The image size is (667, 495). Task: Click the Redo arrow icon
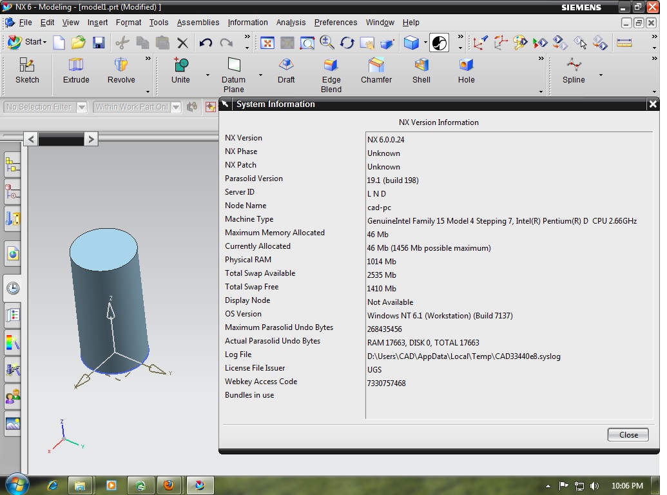[226, 43]
